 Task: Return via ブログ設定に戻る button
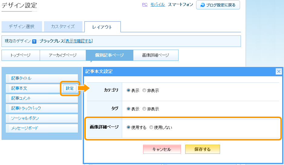218,5
